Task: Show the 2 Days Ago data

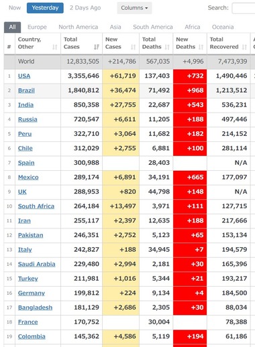Action: pyautogui.click(x=85, y=8)
